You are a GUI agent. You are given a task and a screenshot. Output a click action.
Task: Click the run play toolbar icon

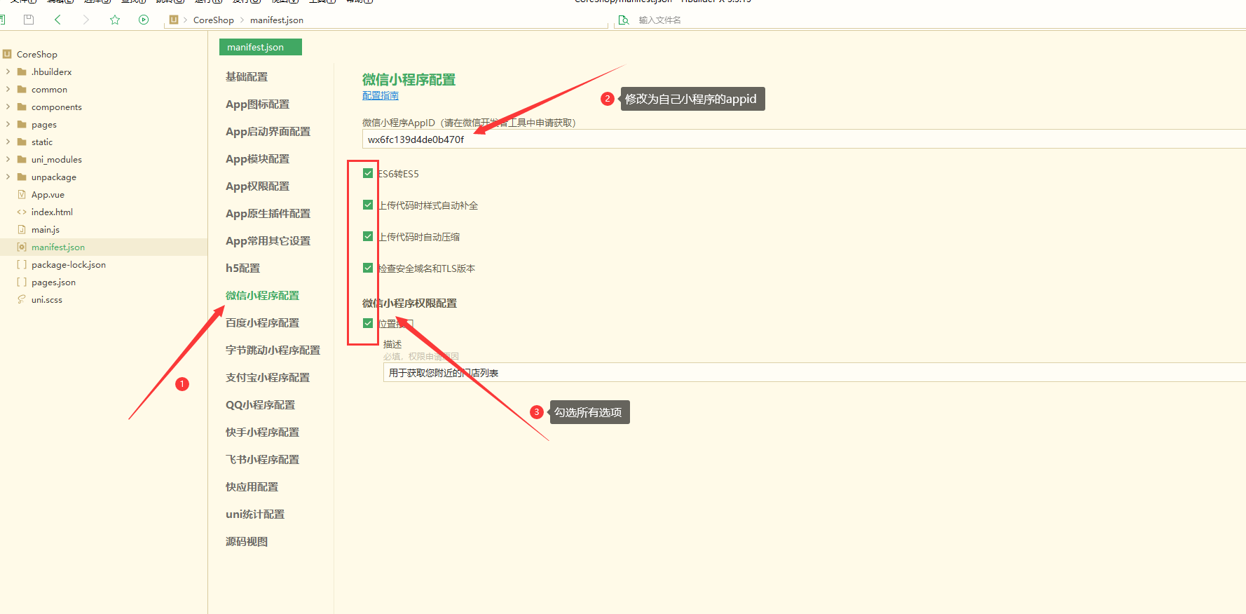tap(144, 20)
